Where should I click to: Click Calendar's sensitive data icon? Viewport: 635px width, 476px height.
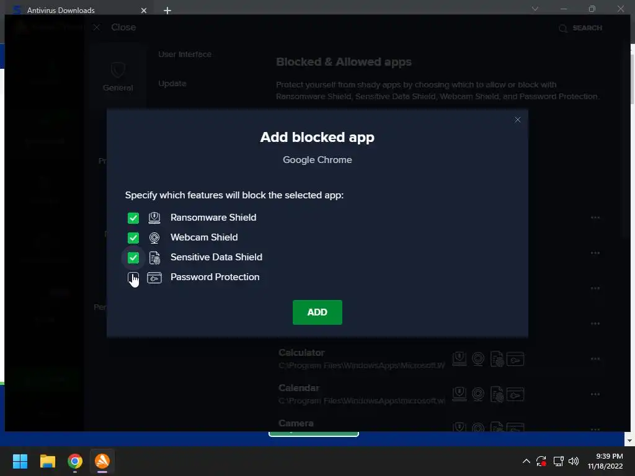tap(497, 394)
